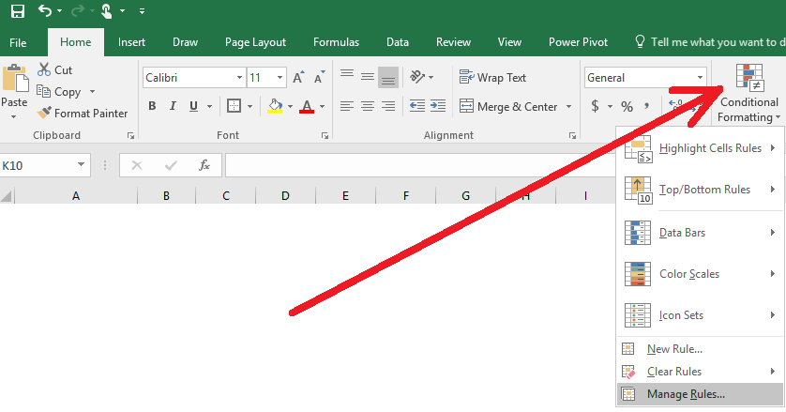The height and width of the screenshot is (412, 786).
Task: Click the Borders icon
Action: click(x=234, y=106)
